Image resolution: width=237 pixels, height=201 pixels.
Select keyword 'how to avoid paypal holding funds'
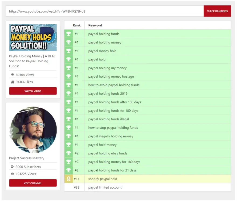pyautogui.click(x=114, y=85)
